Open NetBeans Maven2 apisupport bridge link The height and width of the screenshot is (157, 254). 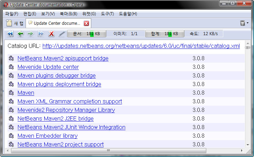[63, 58]
